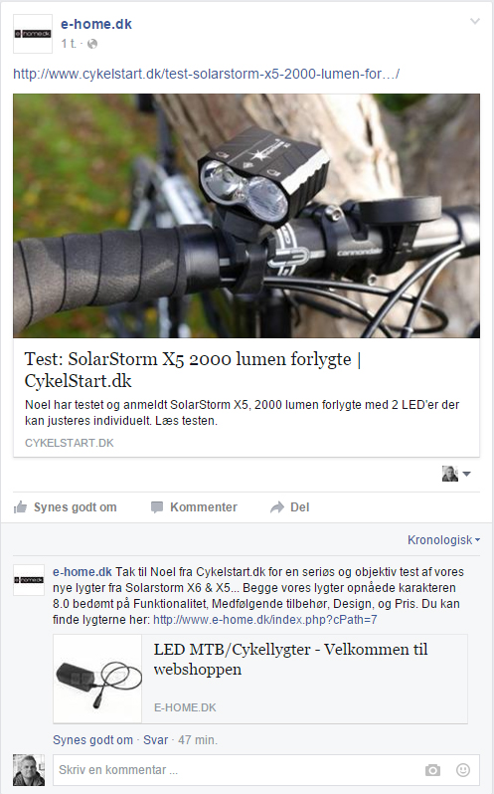Screen dimensions: 494x794
Task: Open the post options chevron menu
Action: [475, 21]
